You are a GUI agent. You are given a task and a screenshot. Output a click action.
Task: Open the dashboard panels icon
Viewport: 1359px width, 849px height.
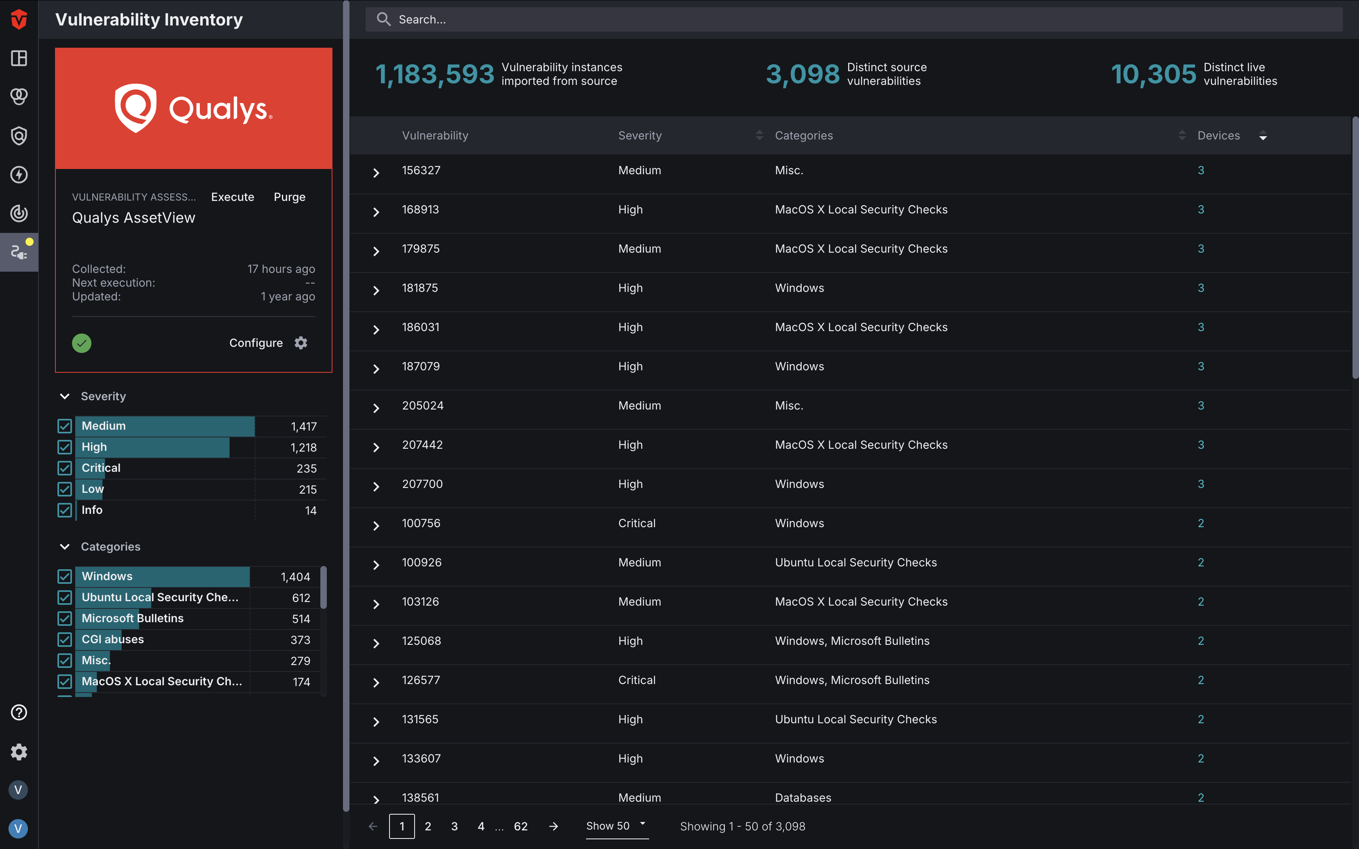19,58
